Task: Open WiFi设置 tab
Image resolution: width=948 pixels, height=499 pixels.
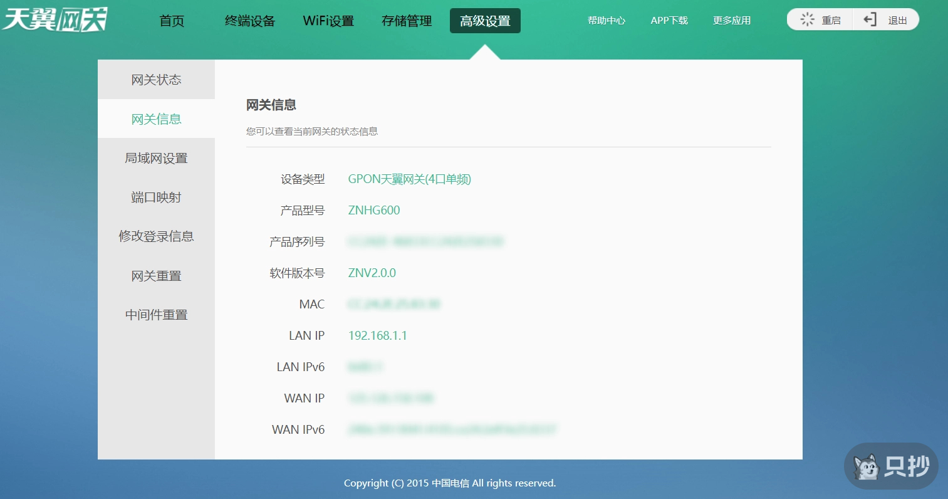Action: tap(328, 21)
